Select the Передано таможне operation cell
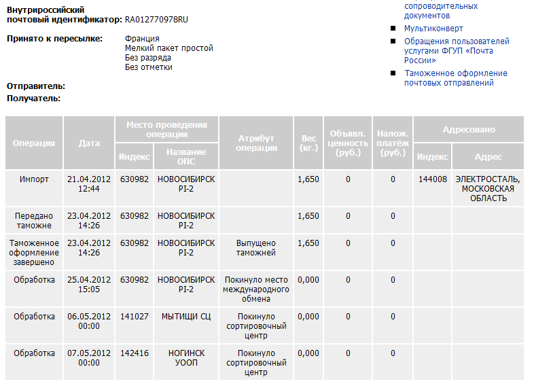The width and height of the screenshot is (534, 388). coord(34,220)
